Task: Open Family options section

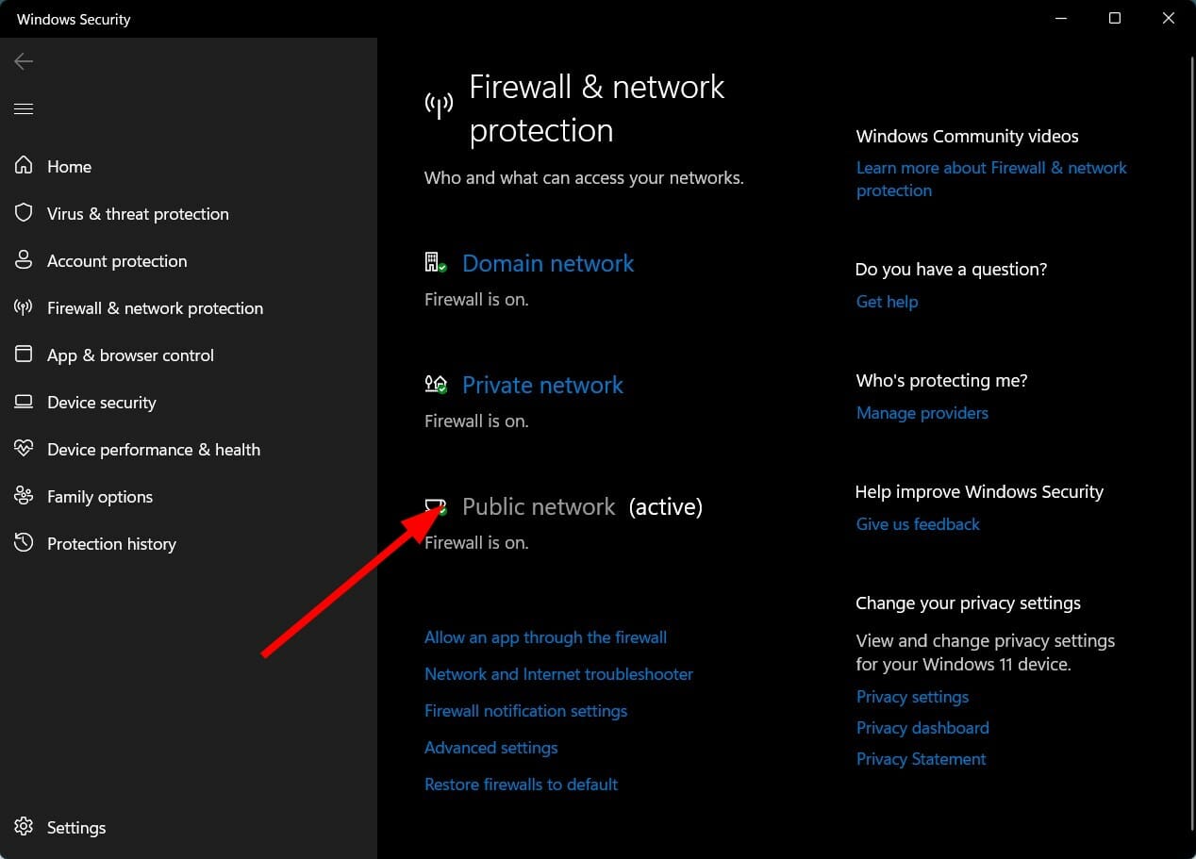Action: 99,496
